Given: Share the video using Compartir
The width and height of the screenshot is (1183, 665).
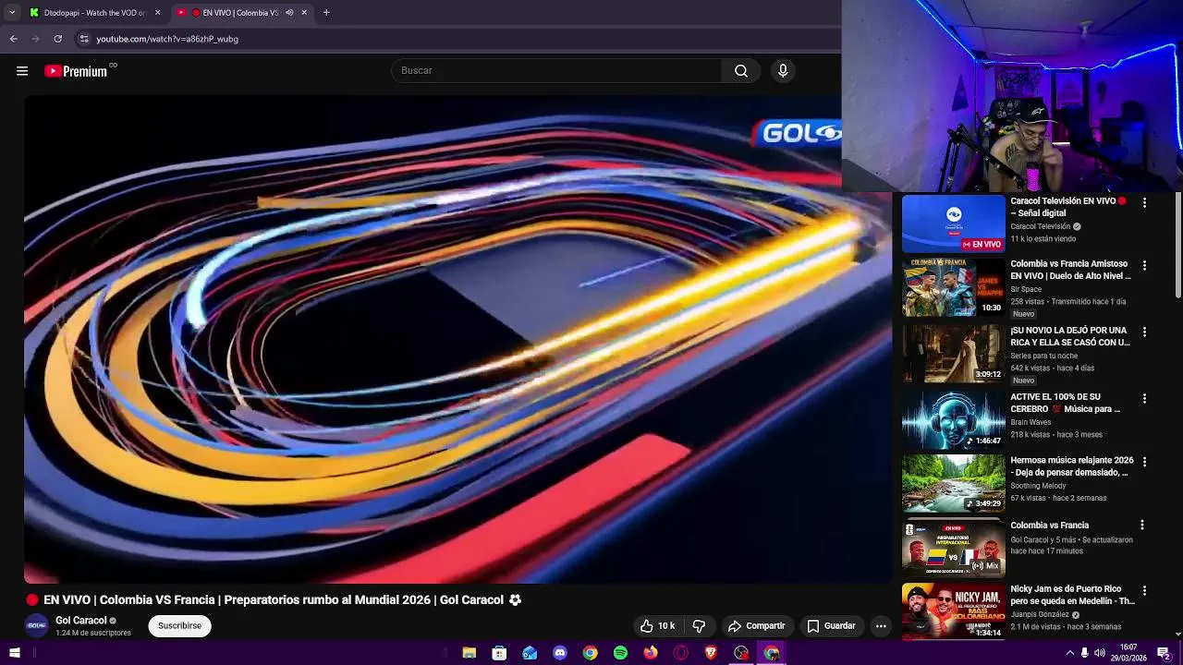Looking at the screenshot, I should 756,626.
